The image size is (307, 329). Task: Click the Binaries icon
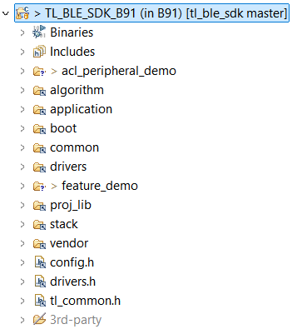point(39,32)
